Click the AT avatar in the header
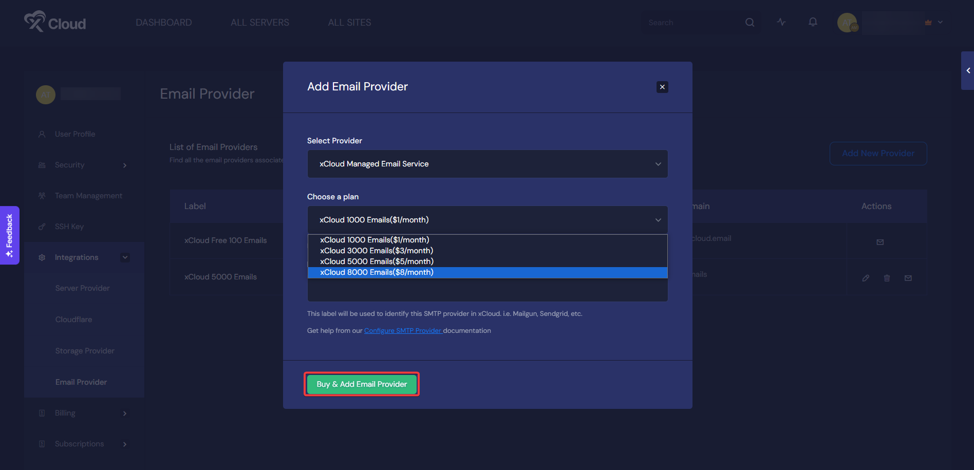974x470 pixels. 847,23
